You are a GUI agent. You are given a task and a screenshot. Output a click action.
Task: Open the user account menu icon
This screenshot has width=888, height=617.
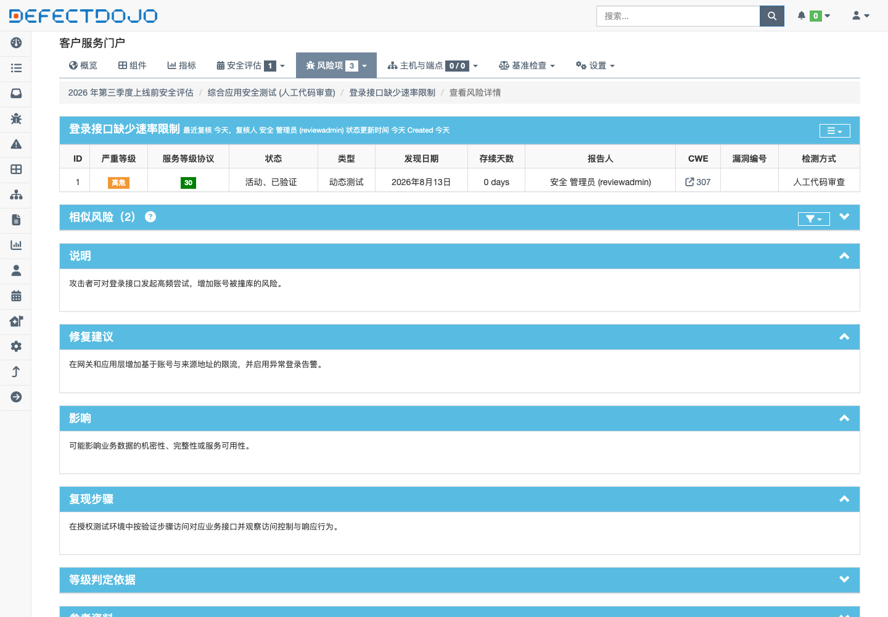(861, 15)
